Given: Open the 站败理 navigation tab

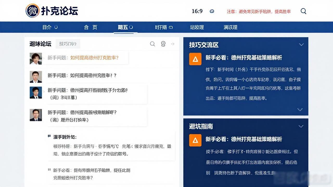Looking at the screenshot, I should 197,27.
